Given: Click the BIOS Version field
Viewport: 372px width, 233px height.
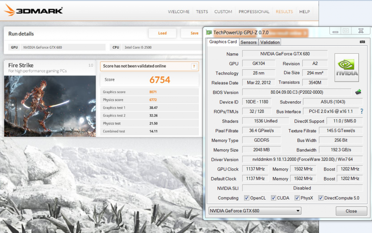Looking at the screenshot, I should pos(297,92).
